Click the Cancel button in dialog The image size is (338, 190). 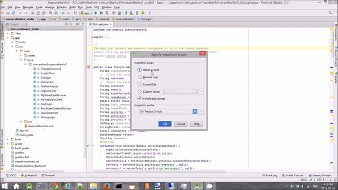(x=181, y=124)
